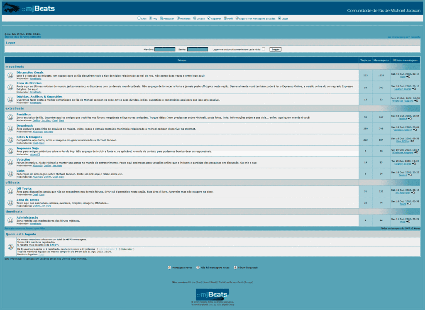Viewport: 425px width, 310px height.
Task: Select the 260 topics count for Downloads
Action: click(365, 129)
